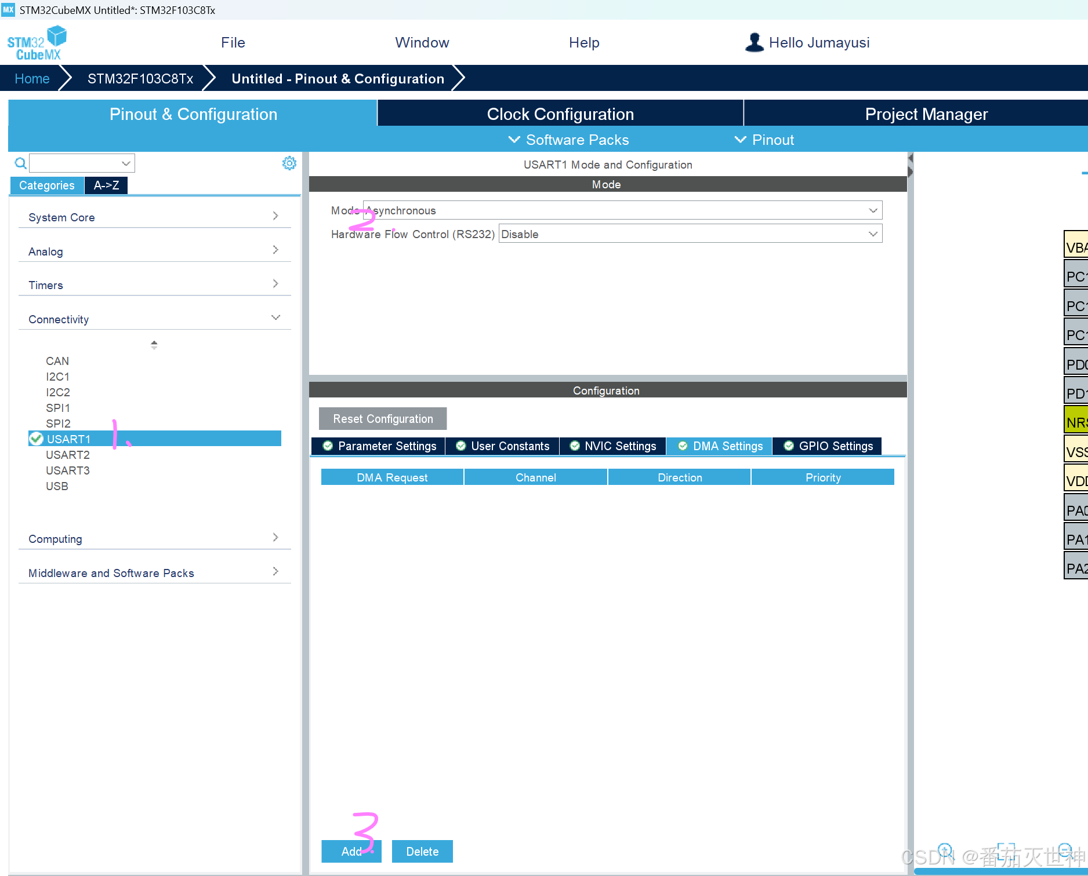Click DMA Request column header
The image size is (1088, 876).
(x=392, y=477)
